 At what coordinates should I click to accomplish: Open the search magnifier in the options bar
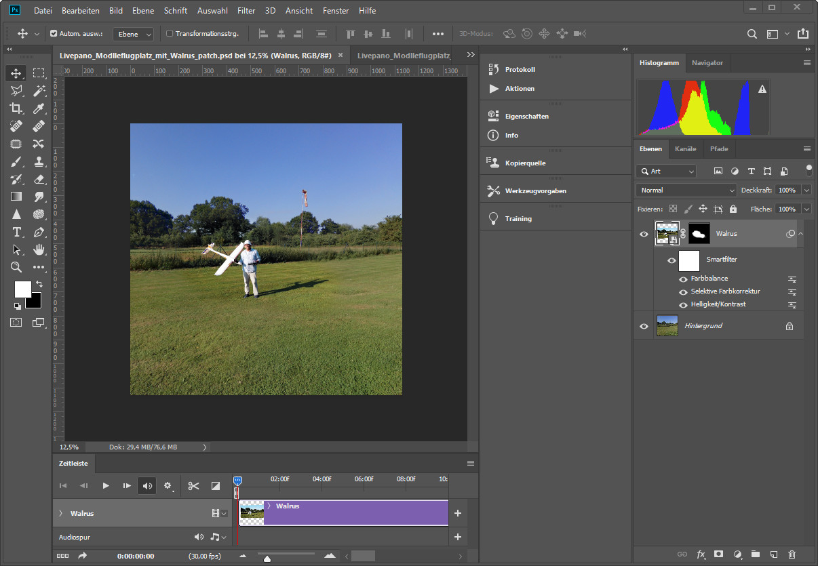752,34
